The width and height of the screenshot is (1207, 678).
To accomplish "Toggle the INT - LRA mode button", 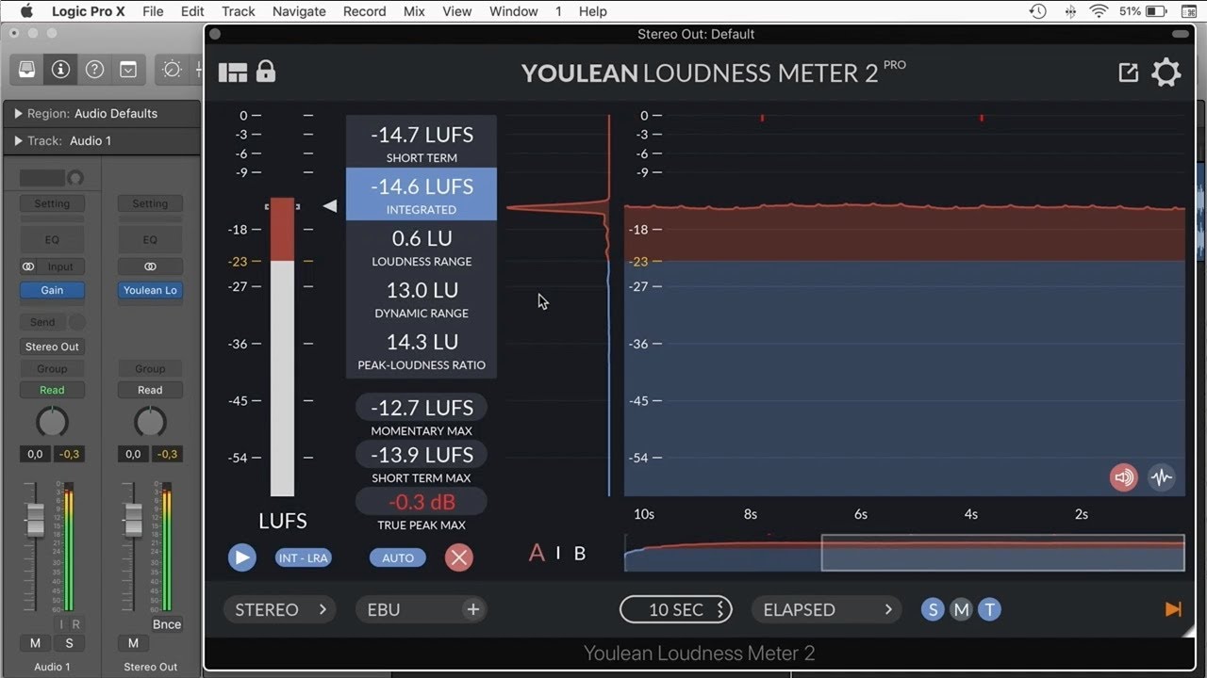I will (x=304, y=557).
